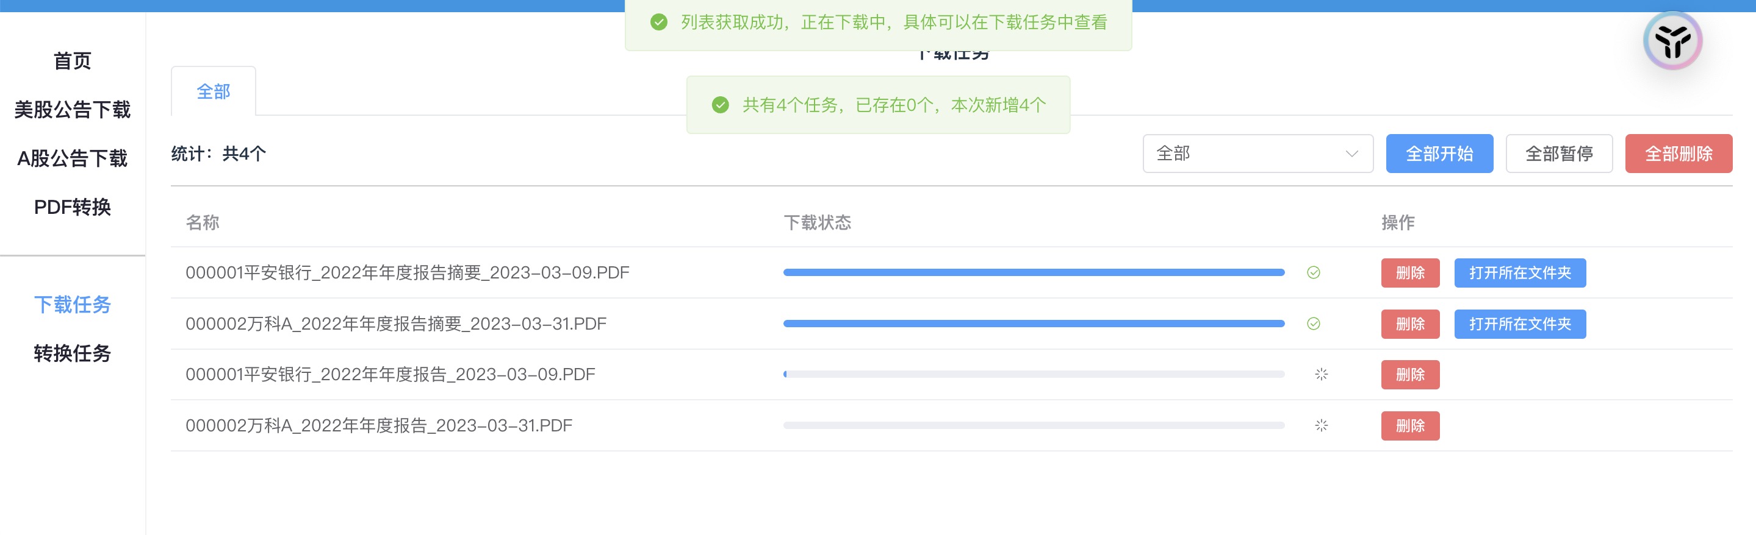Click the red 全部删除 button
The height and width of the screenshot is (535, 1756).
pyautogui.click(x=1679, y=154)
